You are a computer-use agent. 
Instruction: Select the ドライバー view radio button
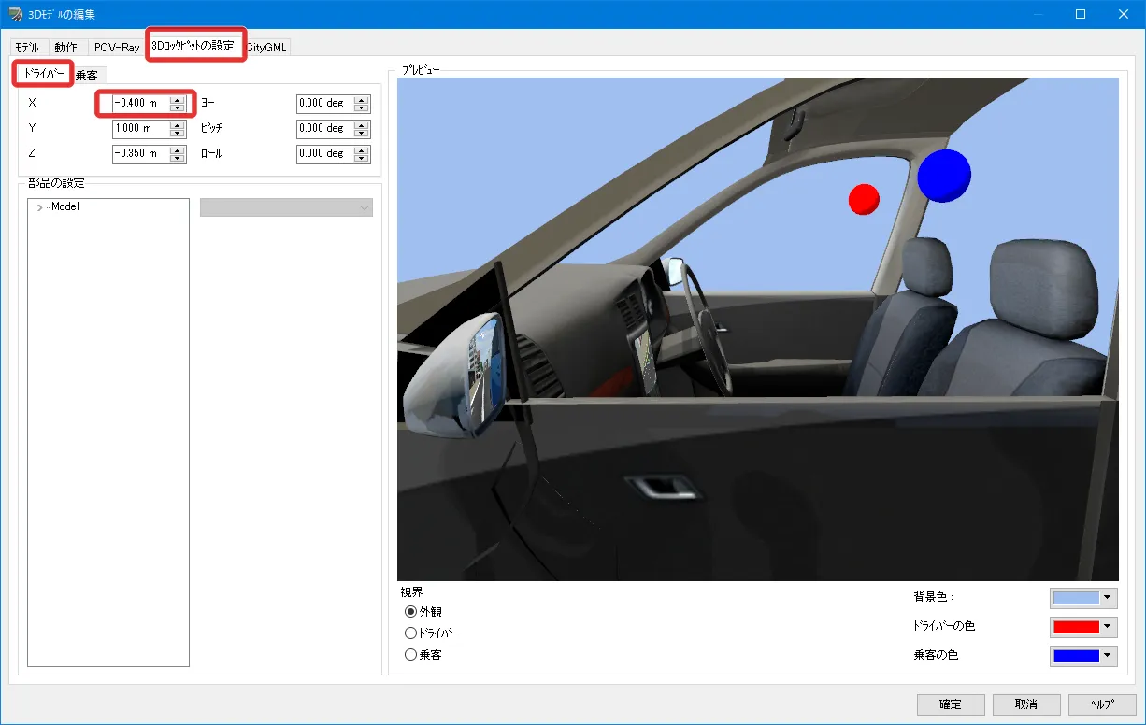[x=411, y=633]
